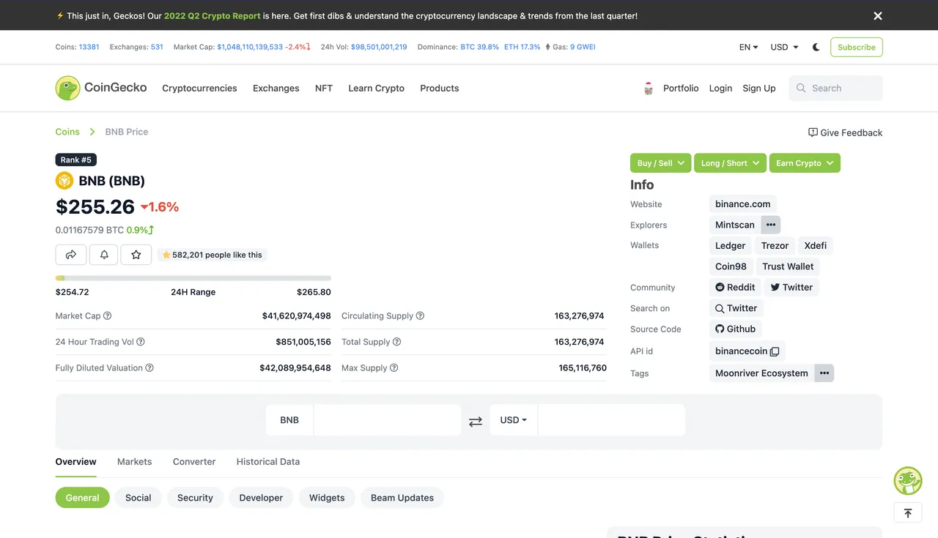938x538 pixels.
Task: Search BNB on Twitter
Action: coord(736,309)
